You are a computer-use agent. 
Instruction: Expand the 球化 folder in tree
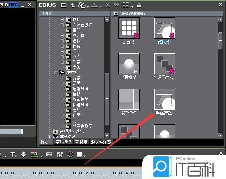[62, 19]
